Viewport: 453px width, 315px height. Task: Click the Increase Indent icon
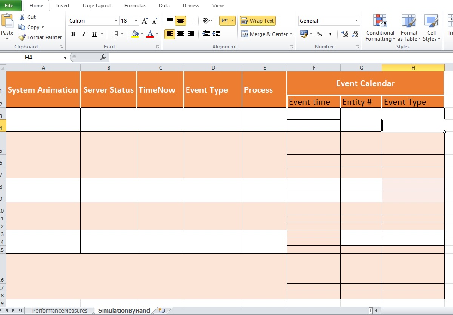pos(216,34)
